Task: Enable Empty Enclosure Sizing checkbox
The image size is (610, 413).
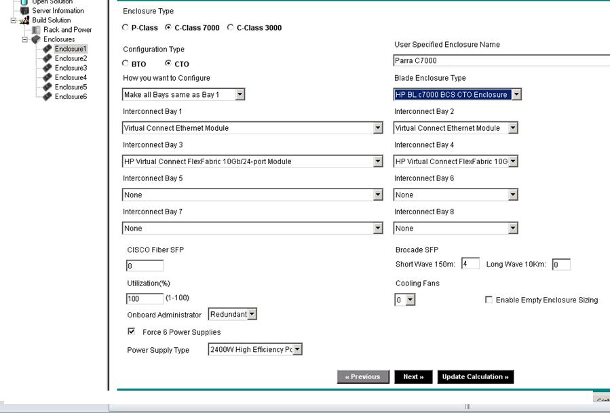Action: pos(489,300)
